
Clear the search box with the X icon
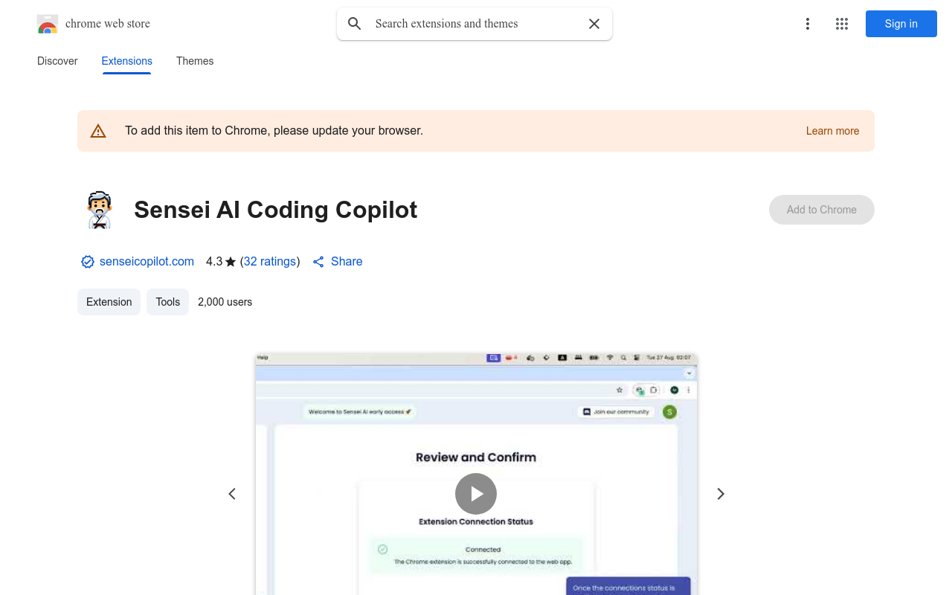click(x=594, y=24)
